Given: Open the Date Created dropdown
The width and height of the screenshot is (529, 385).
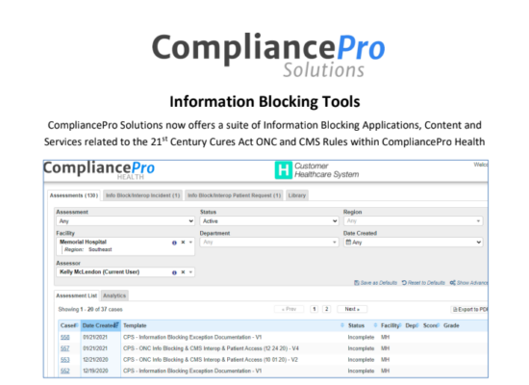Looking at the screenshot, I should (x=413, y=243).
